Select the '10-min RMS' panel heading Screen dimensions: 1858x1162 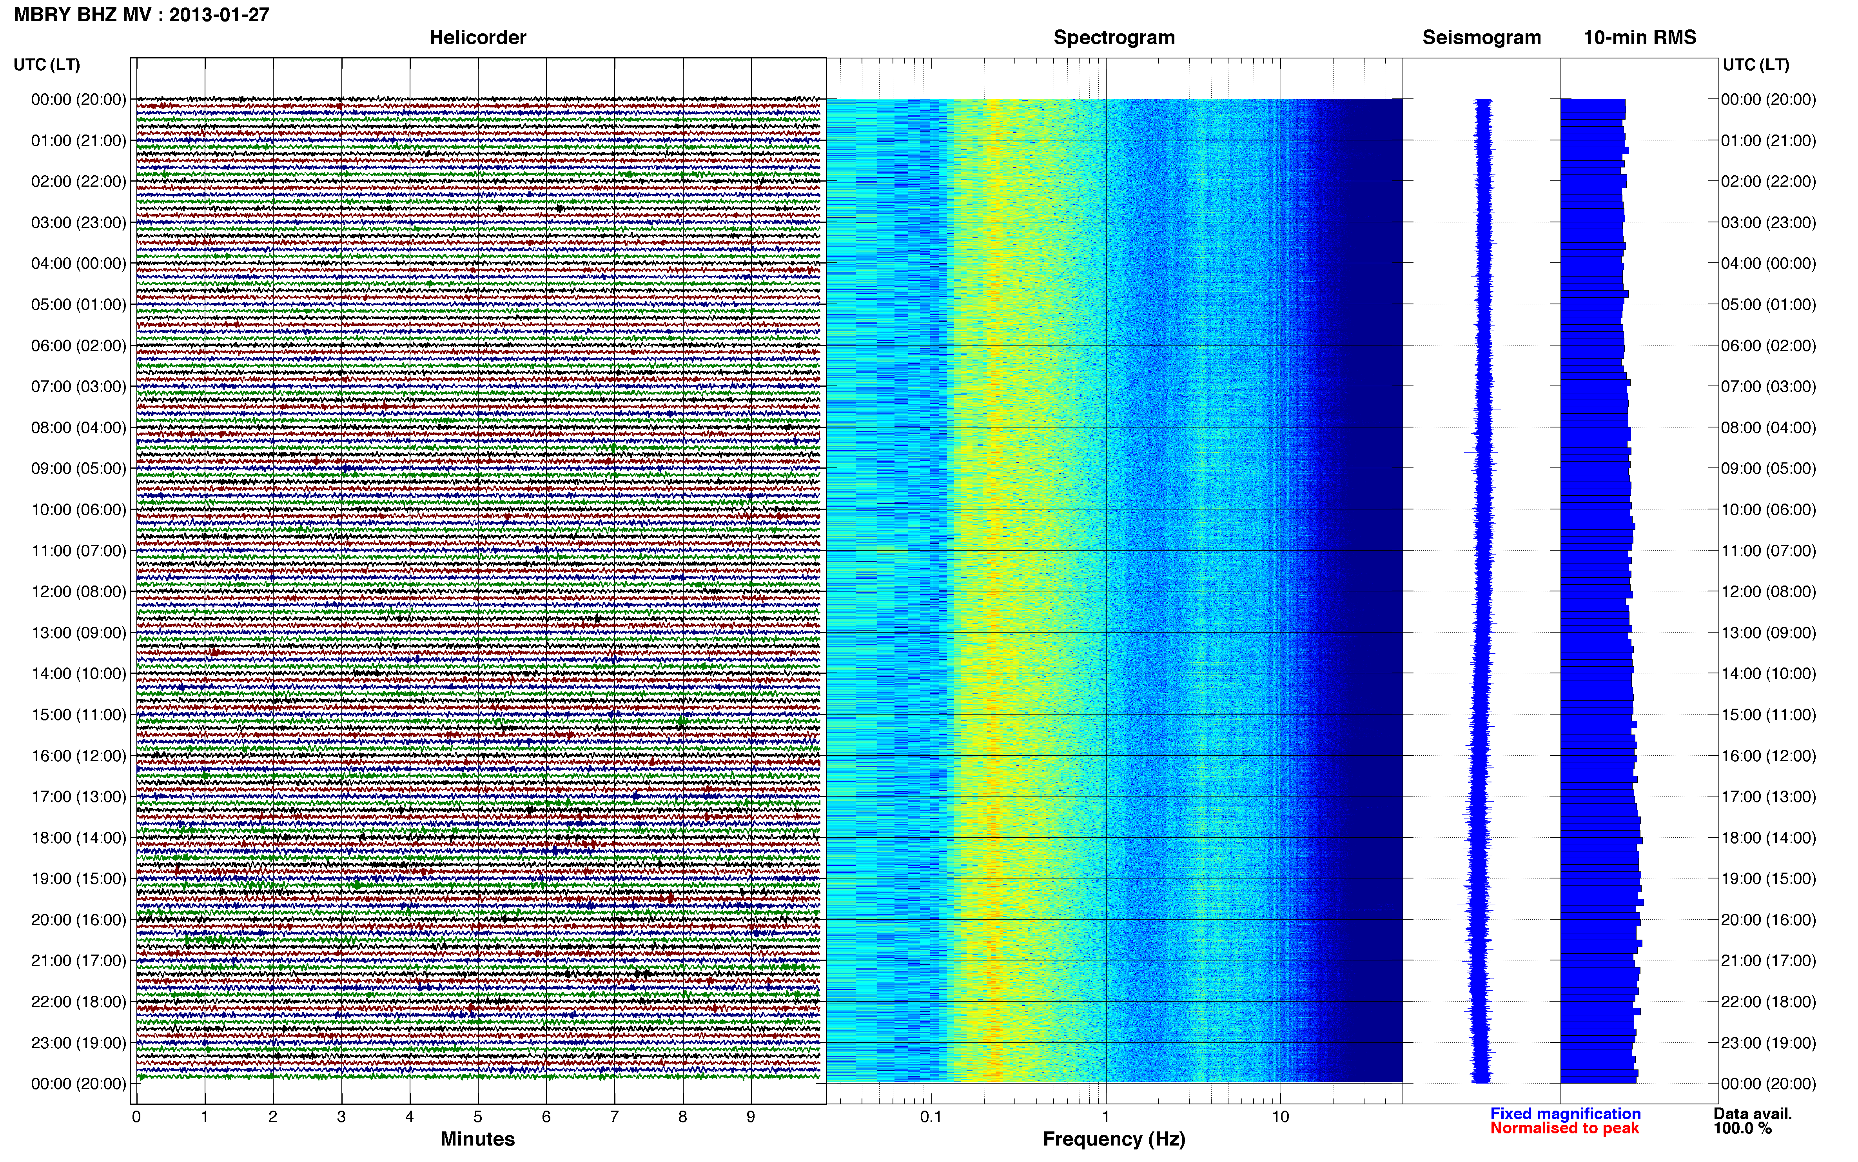(x=1640, y=38)
